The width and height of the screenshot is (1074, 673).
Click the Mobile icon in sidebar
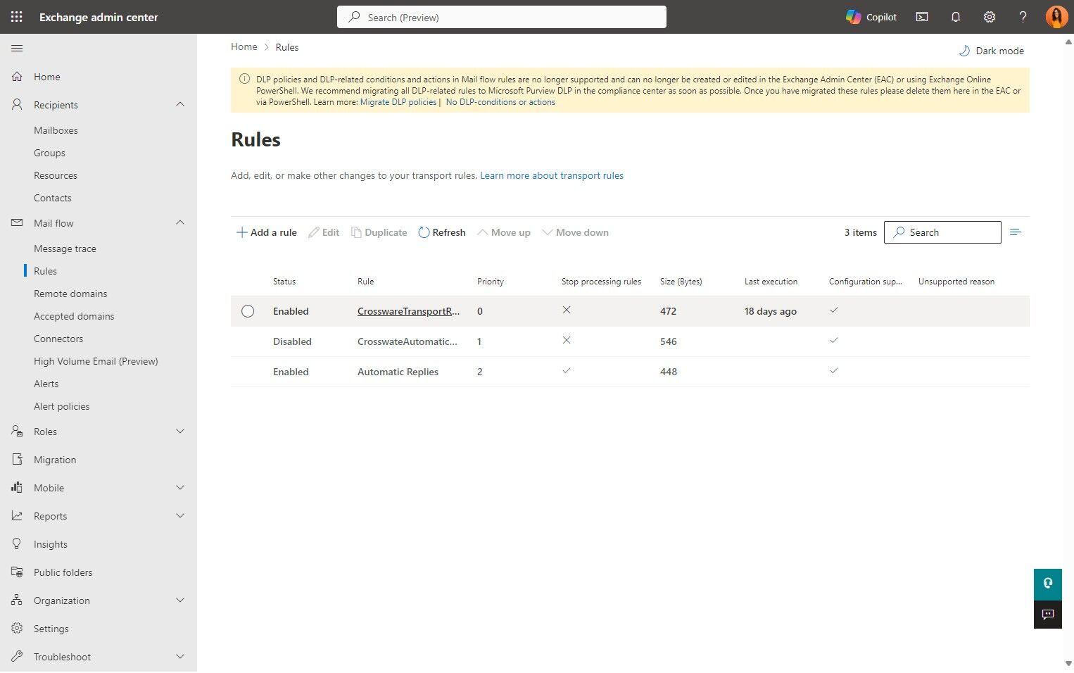17,487
